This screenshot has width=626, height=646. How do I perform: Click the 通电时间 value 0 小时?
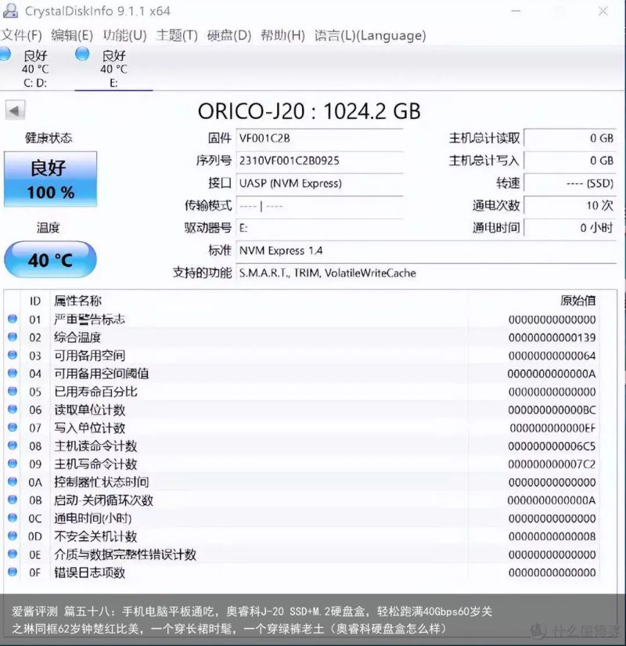point(570,228)
